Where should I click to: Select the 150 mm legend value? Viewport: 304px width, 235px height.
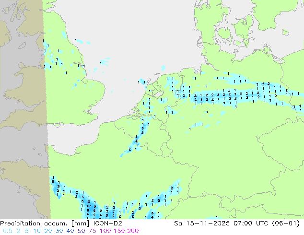point(119,231)
